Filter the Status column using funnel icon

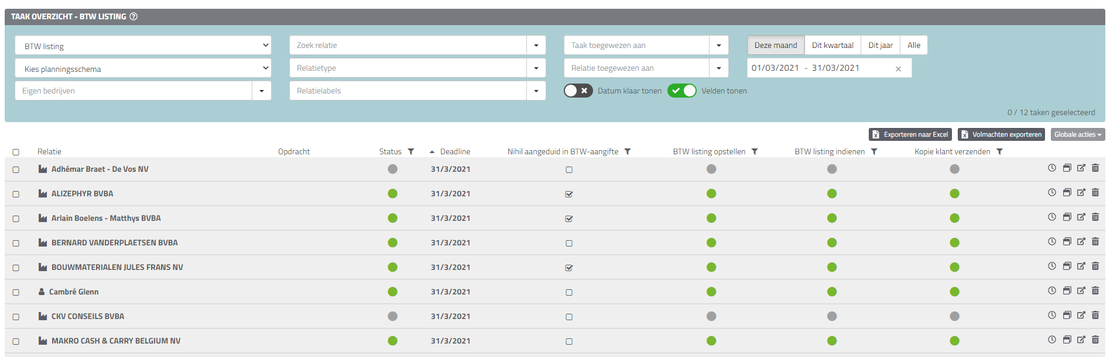pyautogui.click(x=411, y=151)
